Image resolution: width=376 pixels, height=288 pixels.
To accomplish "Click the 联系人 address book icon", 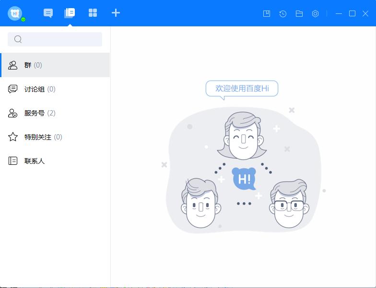I will [12, 161].
